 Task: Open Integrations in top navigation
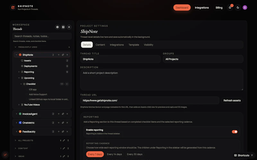(202, 7)
